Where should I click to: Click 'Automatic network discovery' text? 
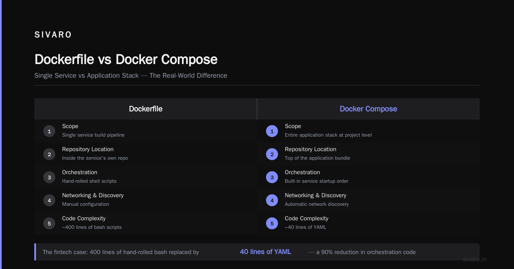[x=317, y=204]
